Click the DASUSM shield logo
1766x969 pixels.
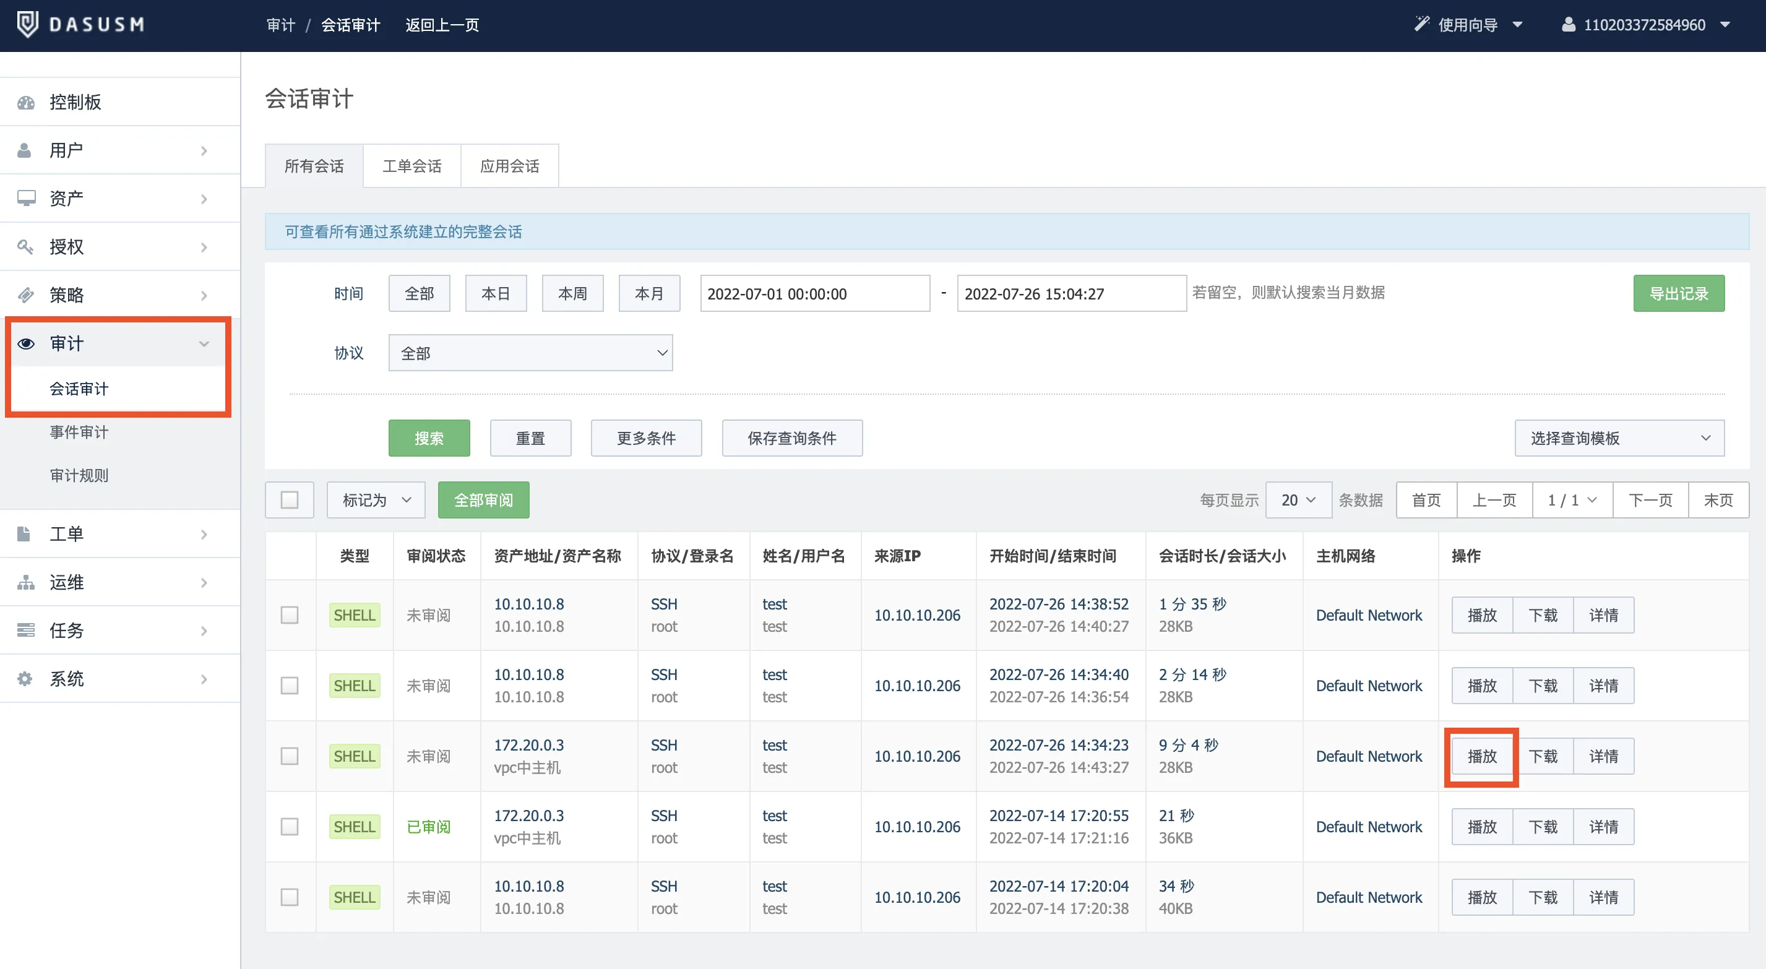[x=27, y=25]
